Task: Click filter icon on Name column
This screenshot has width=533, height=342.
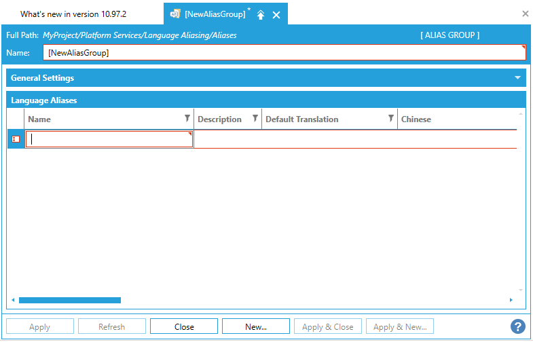Action: [x=187, y=119]
